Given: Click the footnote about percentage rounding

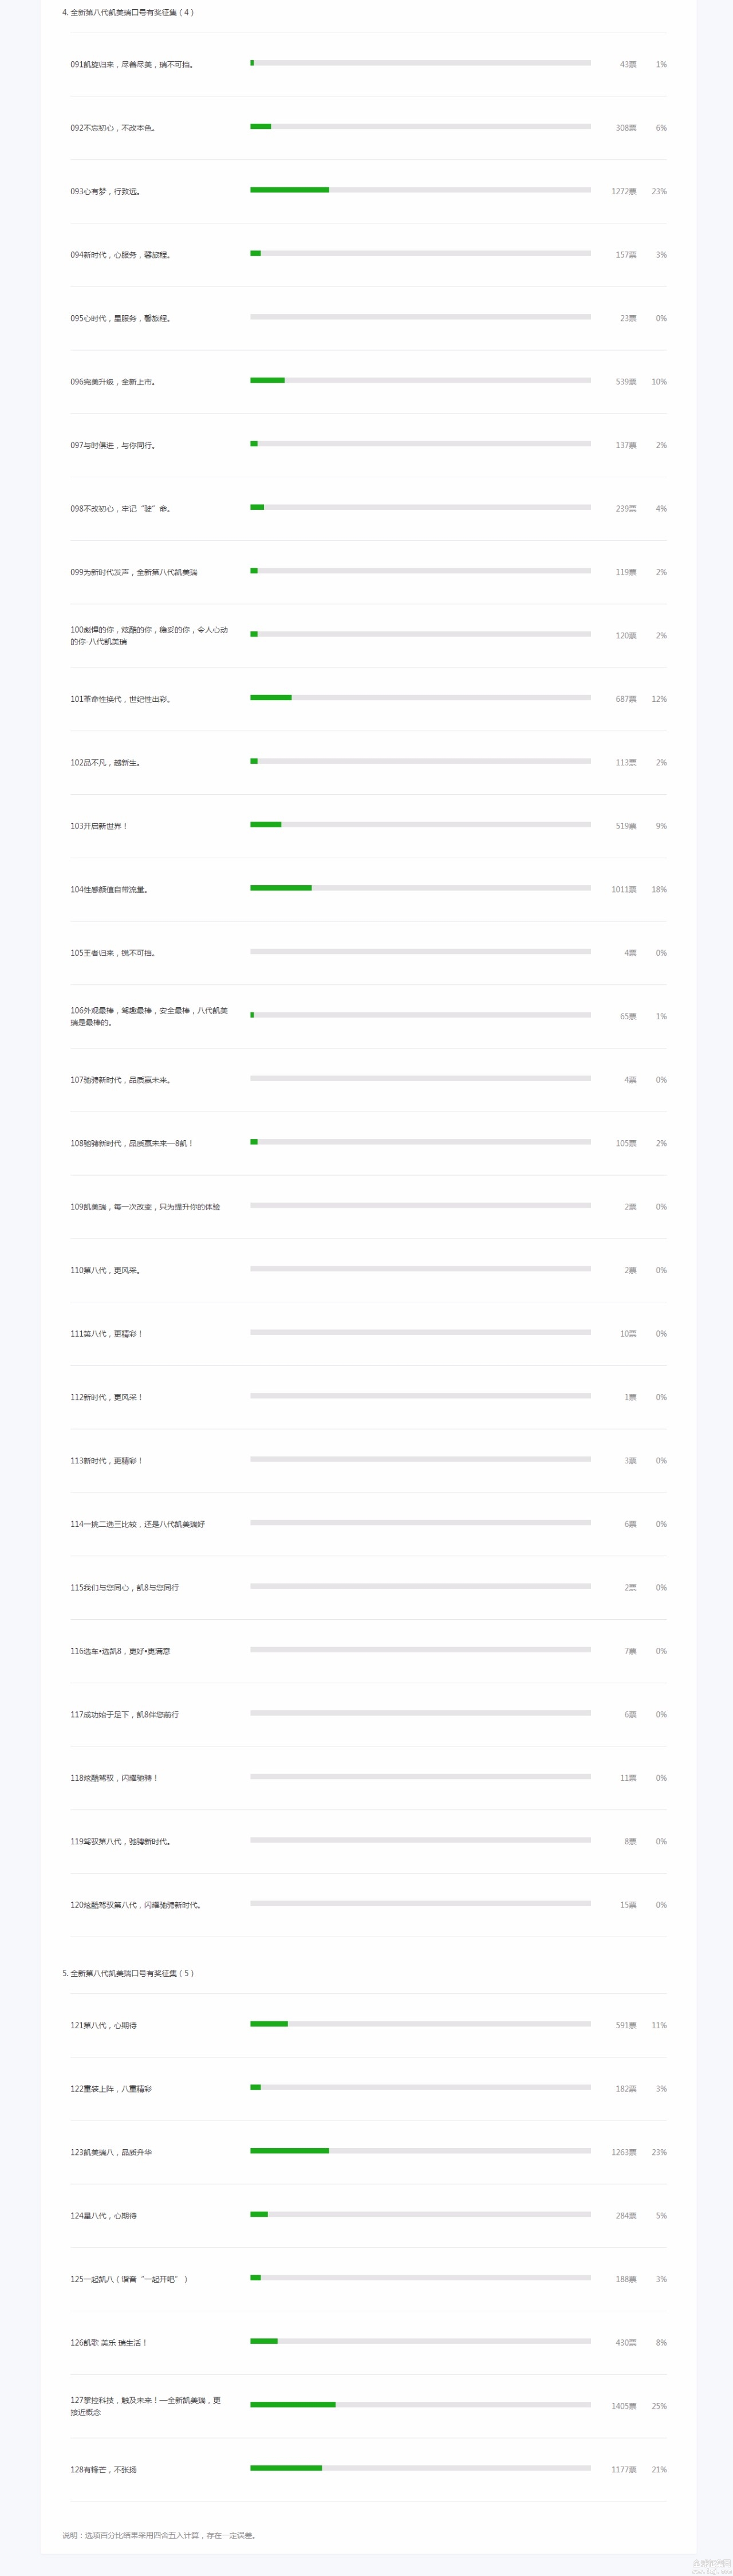Looking at the screenshot, I should (x=159, y=2534).
